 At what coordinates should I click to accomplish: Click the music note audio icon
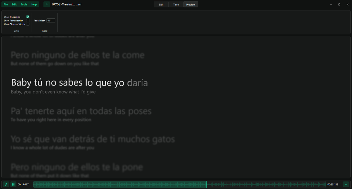(x=6, y=185)
